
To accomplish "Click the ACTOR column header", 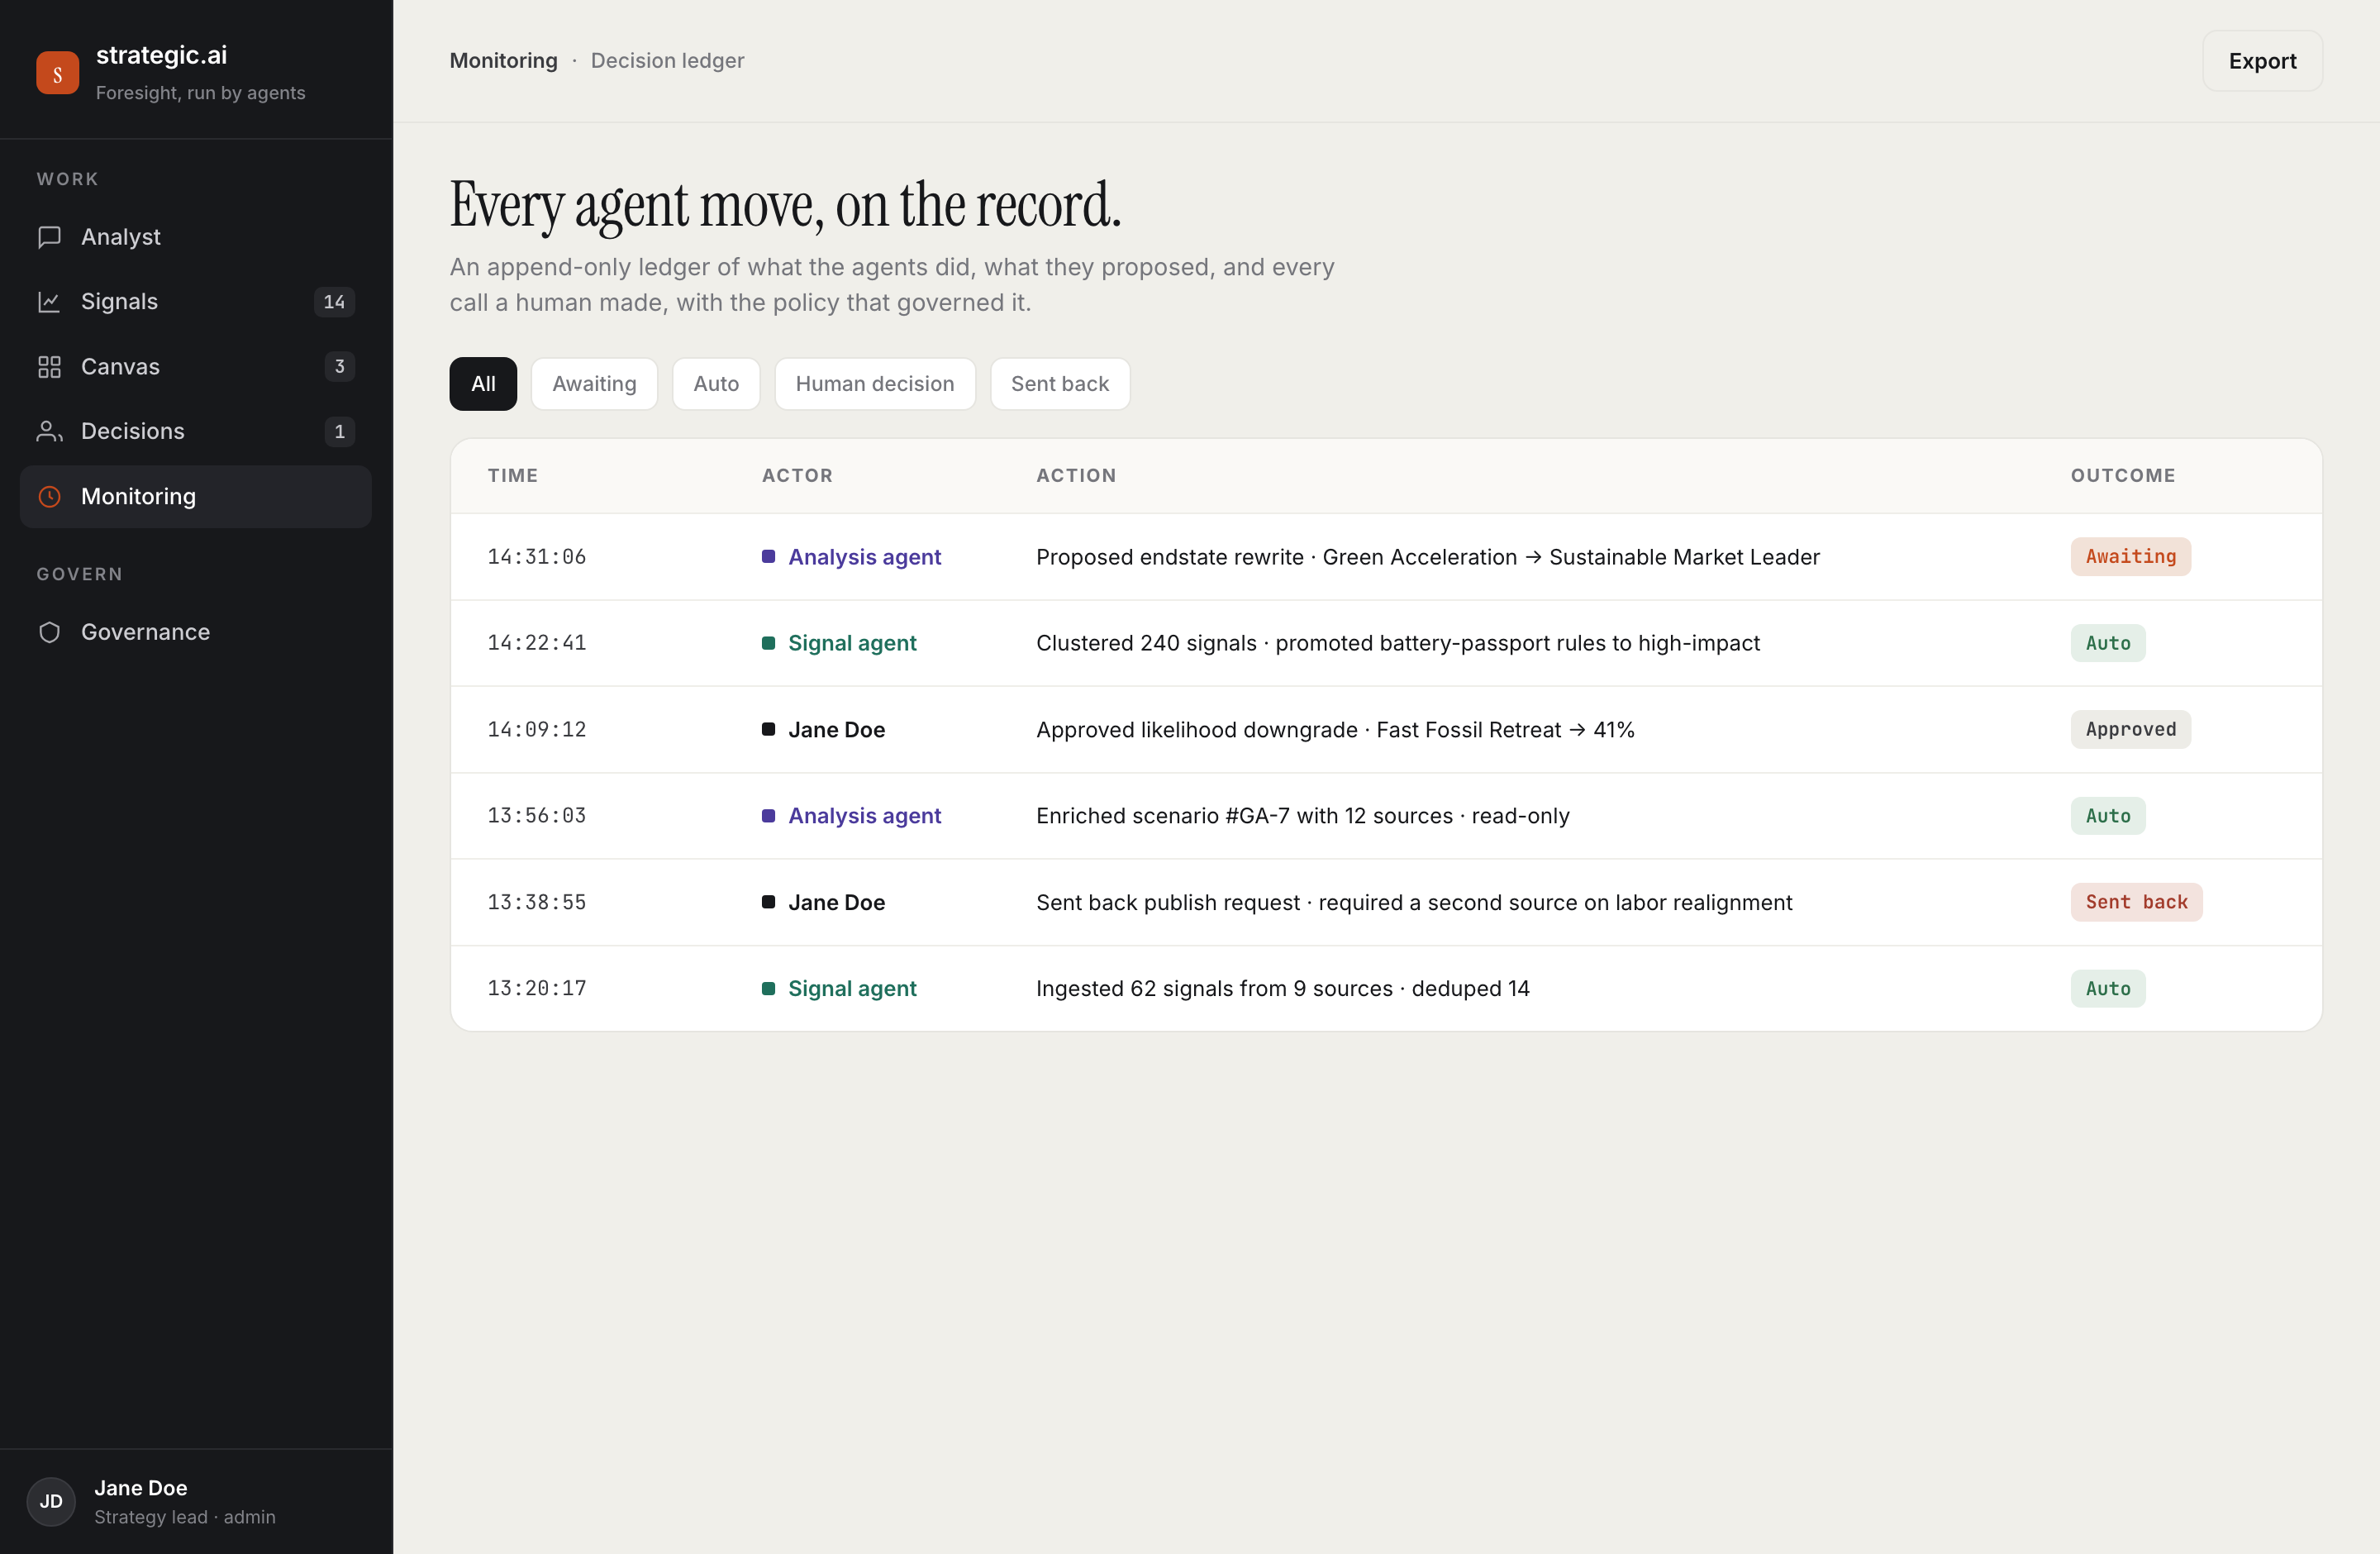I will click(798, 476).
